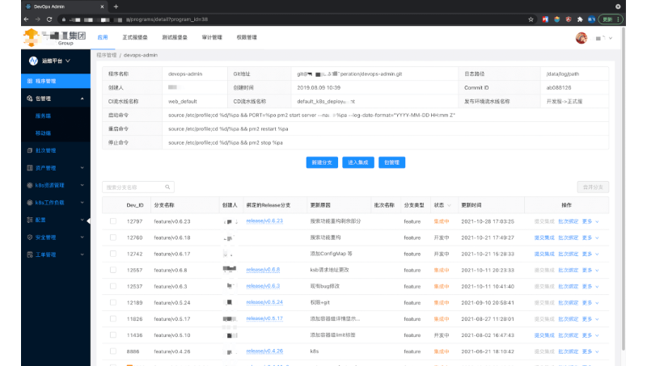Click the 资产管理 icon in sidebar
647x366 pixels.
[30, 168]
